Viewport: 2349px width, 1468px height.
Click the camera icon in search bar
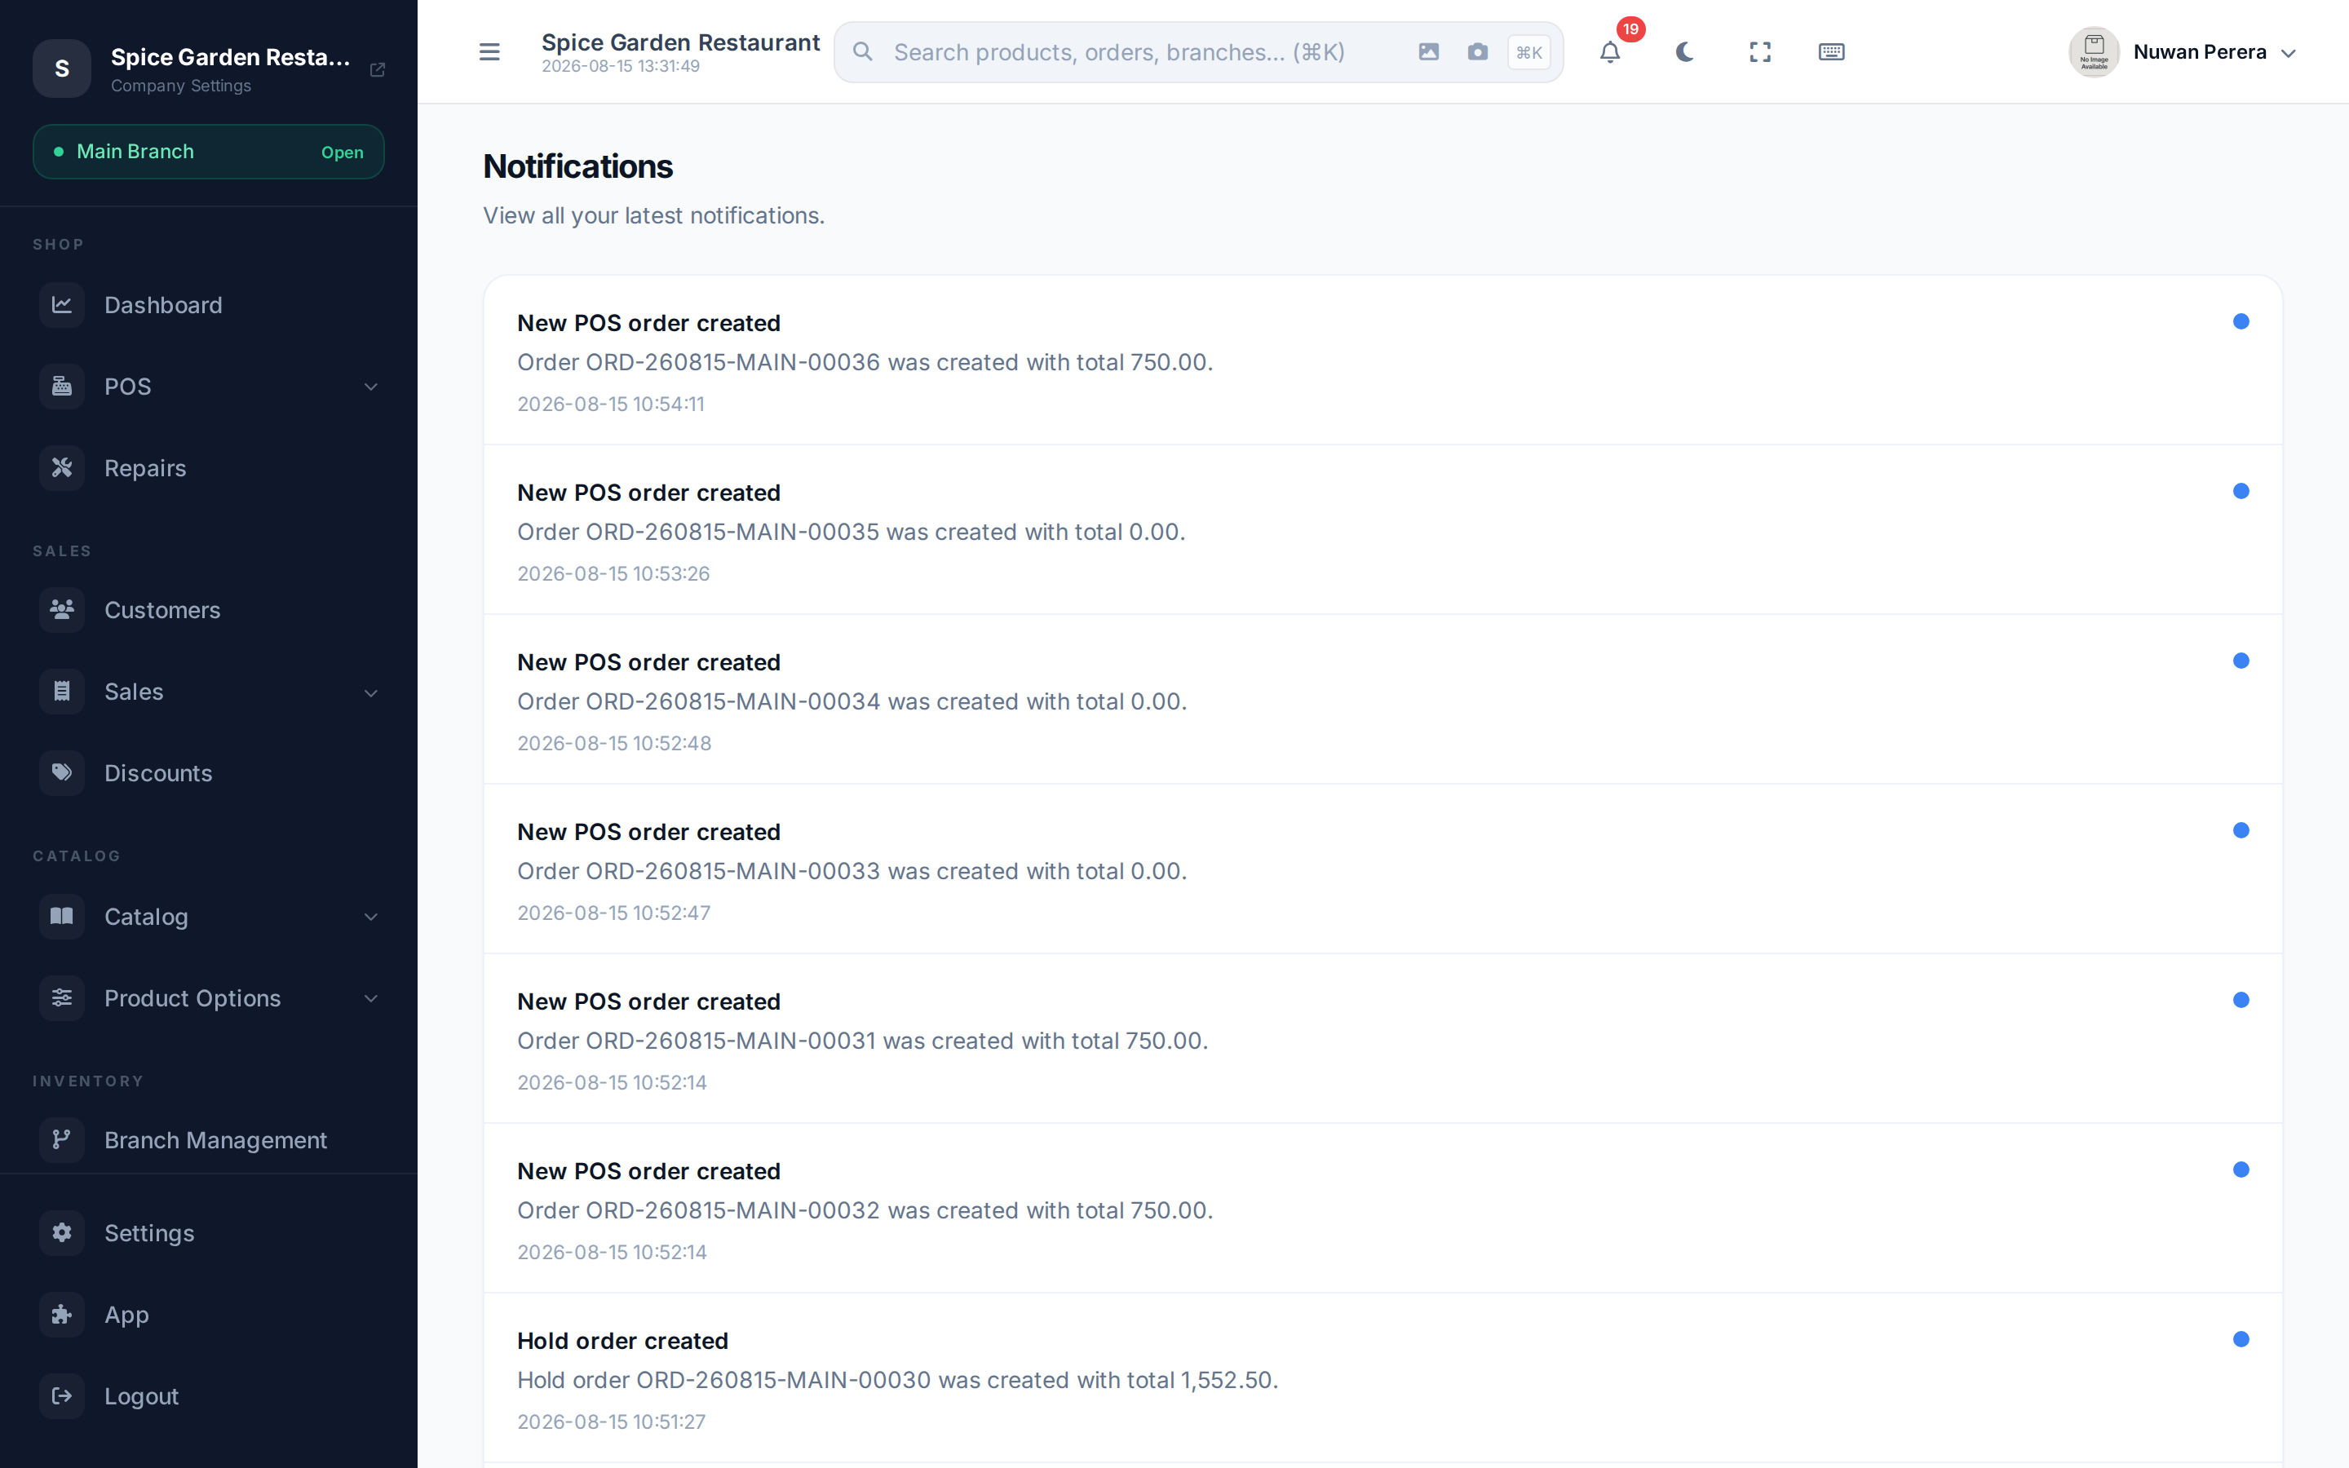(x=1477, y=52)
